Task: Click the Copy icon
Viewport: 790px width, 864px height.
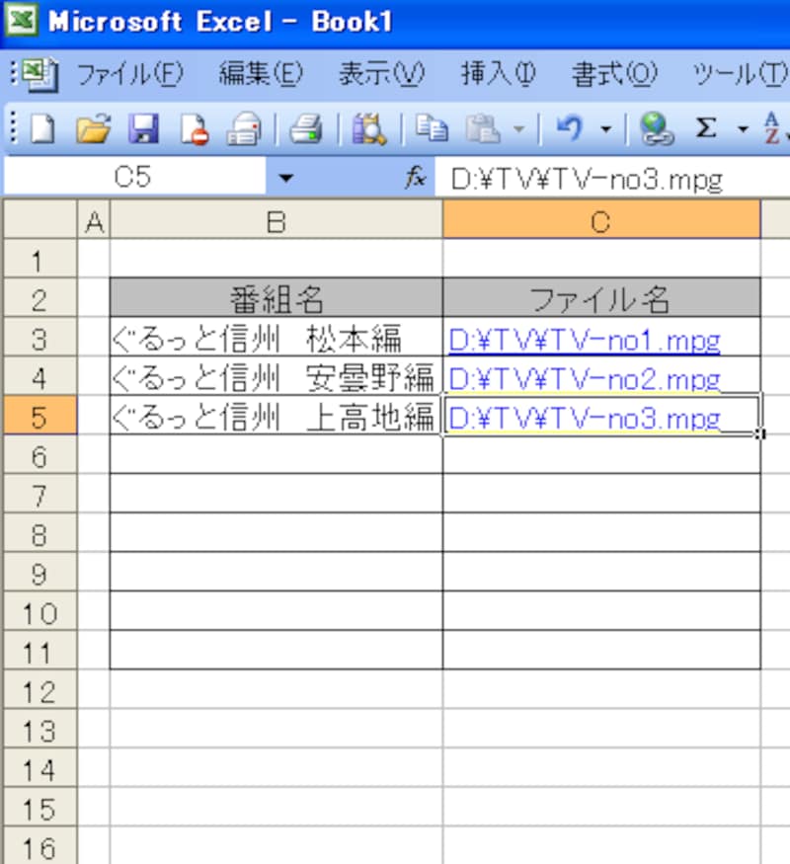Action: 432,127
